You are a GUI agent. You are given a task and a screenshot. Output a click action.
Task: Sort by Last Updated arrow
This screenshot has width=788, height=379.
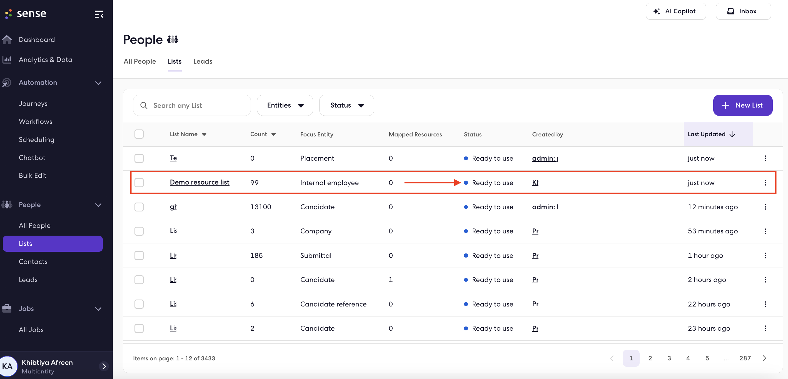(x=732, y=134)
